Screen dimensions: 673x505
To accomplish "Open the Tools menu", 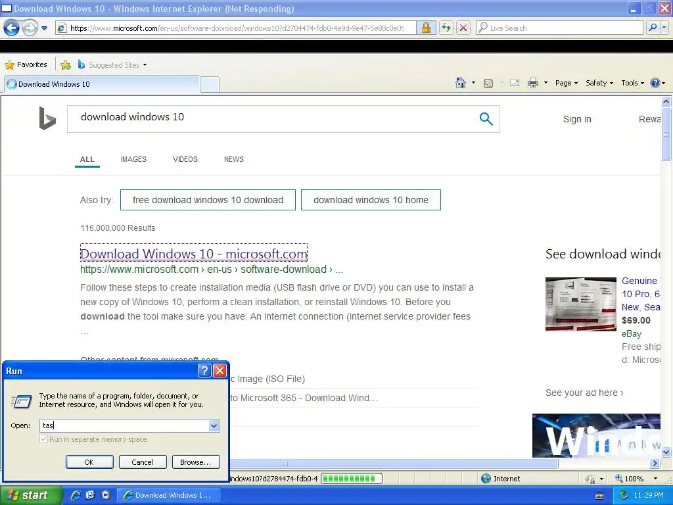I will click(633, 83).
